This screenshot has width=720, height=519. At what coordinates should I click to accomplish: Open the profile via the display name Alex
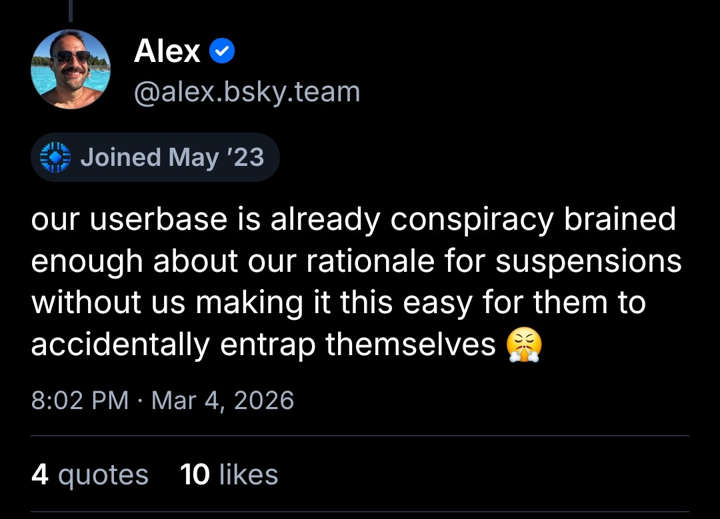[167, 51]
